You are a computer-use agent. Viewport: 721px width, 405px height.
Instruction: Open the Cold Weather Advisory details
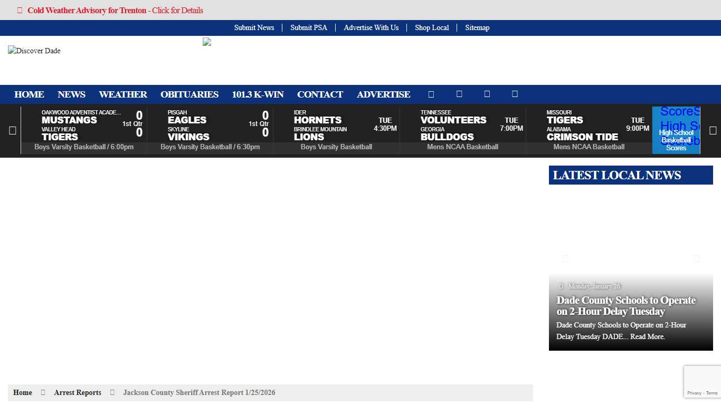click(x=115, y=11)
